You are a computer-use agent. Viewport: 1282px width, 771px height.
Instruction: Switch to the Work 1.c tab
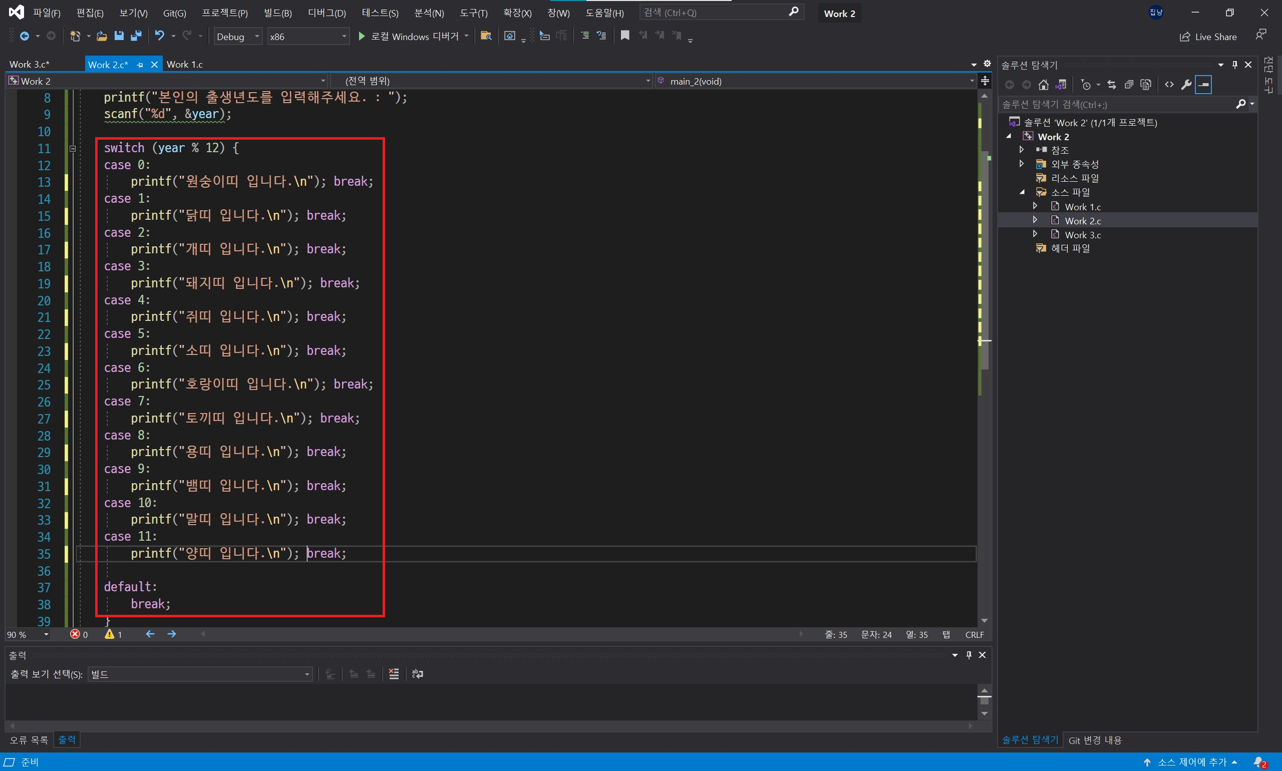point(184,65)
